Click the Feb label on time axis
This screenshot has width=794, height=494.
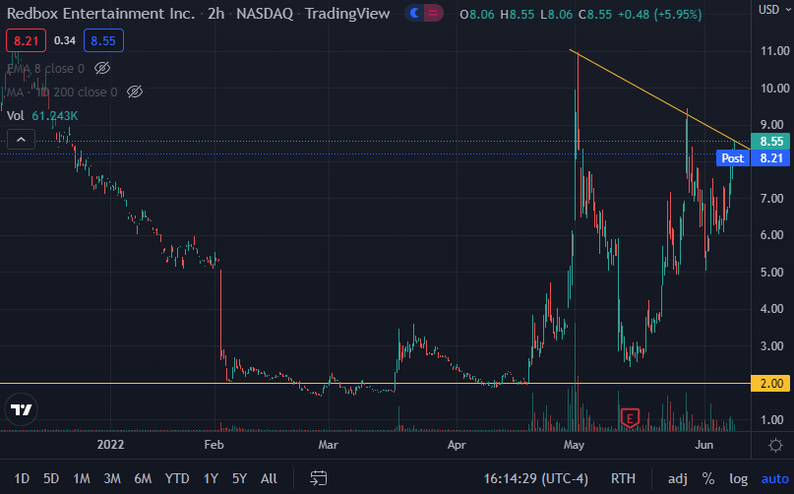214,445
